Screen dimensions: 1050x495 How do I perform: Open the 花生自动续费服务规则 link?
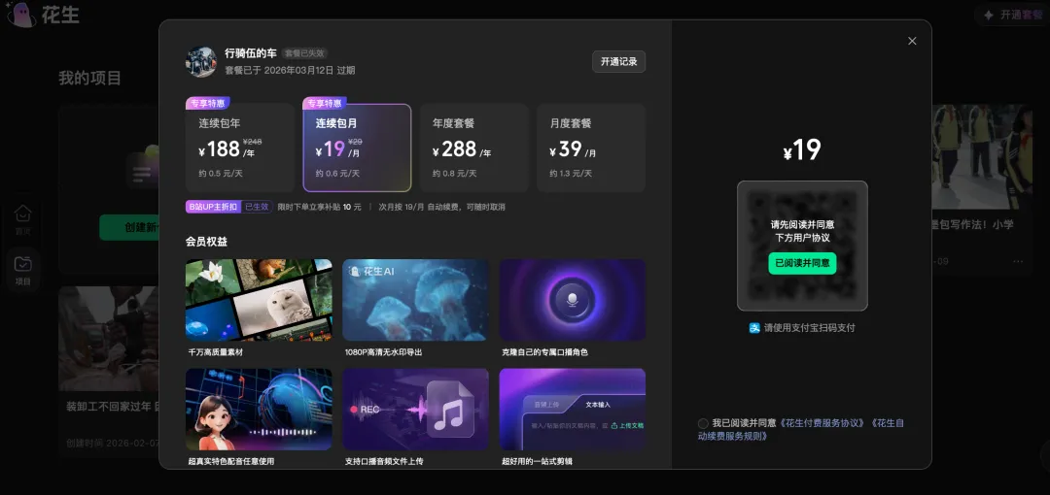click(x=800, y=429)
